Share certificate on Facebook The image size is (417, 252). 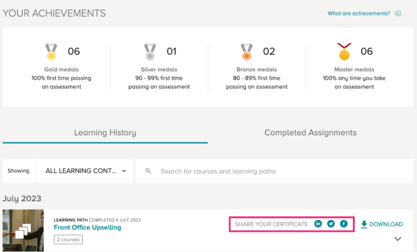[344, 224]
